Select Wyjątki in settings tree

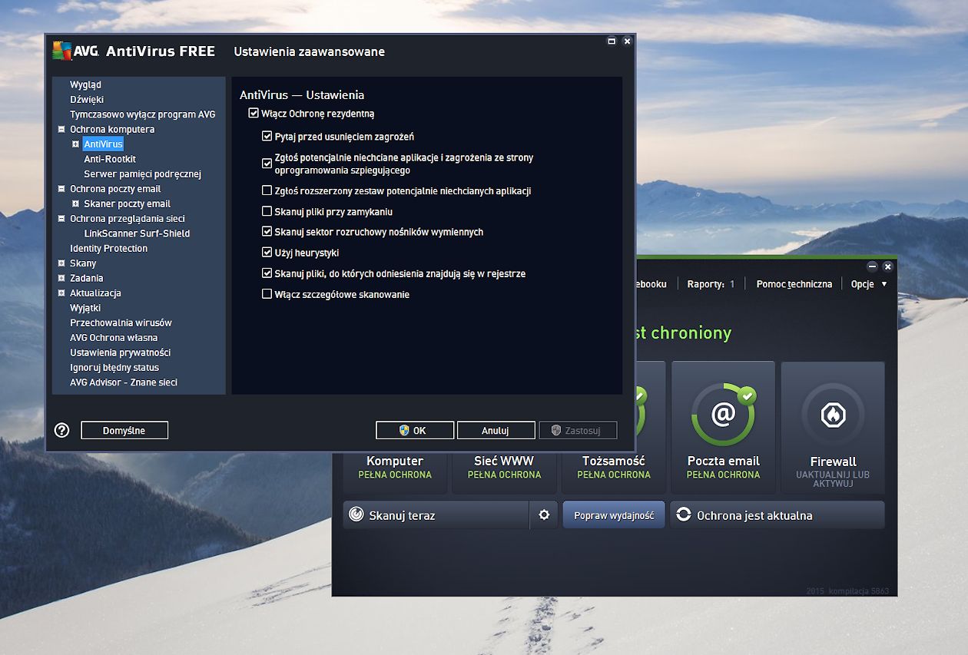[85, 308]
